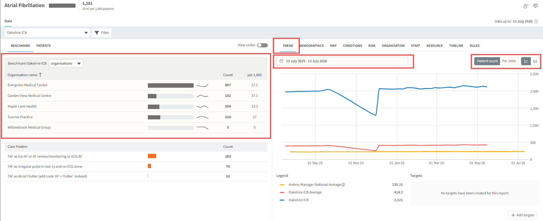Viewport: 543px width, 221px height.
Task: Click the date range input field
Action: [342, 61]
